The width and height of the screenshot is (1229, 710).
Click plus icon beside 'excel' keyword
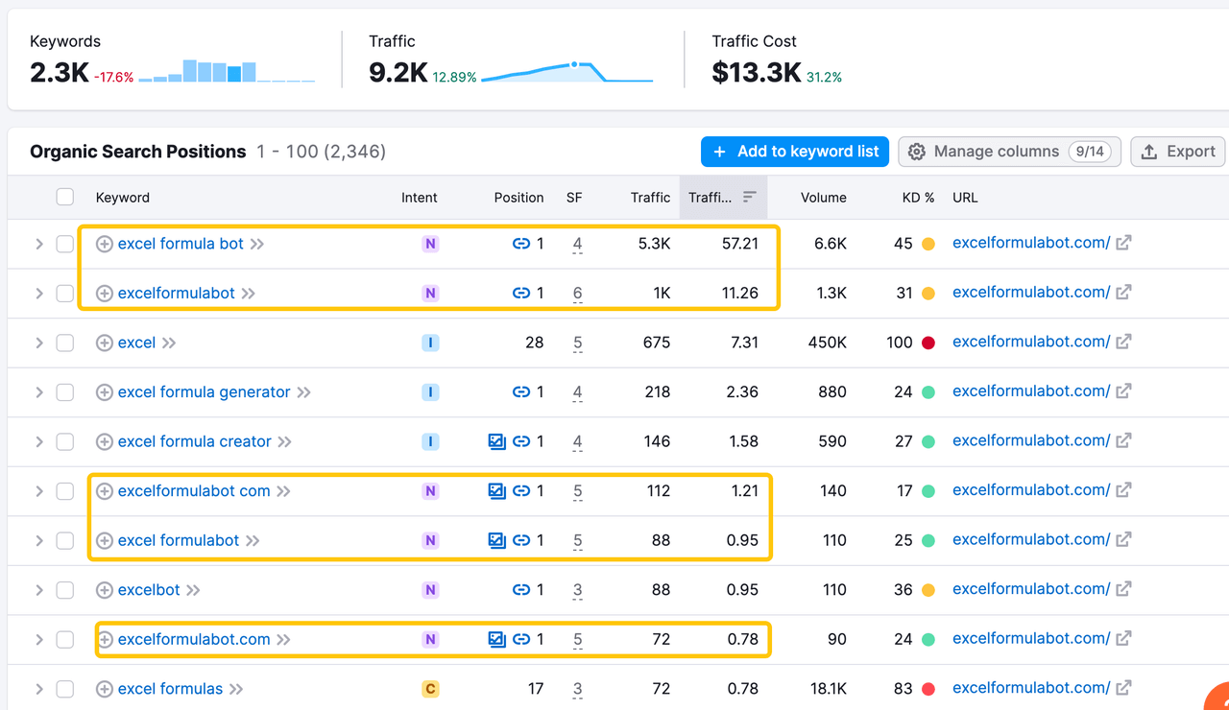point(105,343)
